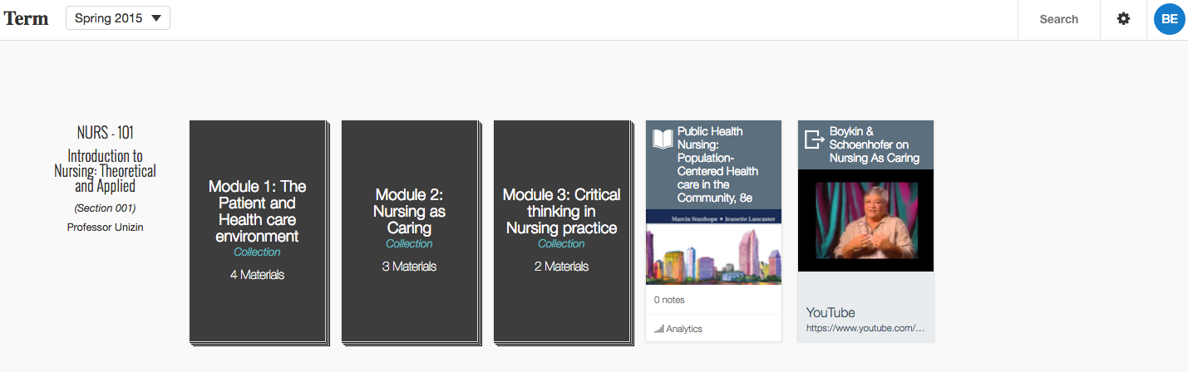Image resolution: width=1188 pixels, height=372 pixels.
Task: Click the open-book icon on textbook card
Action: [x=663, y=139]
